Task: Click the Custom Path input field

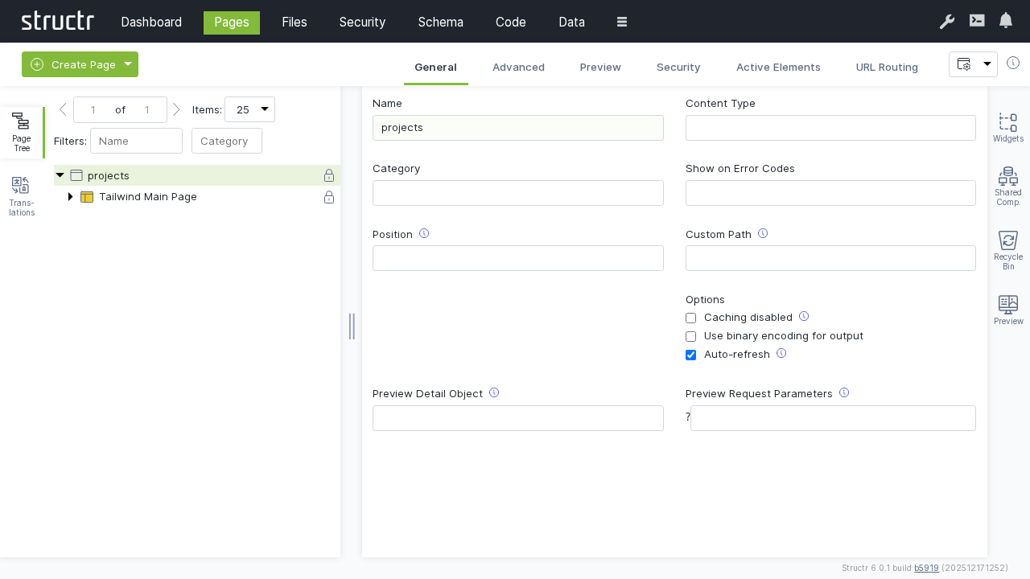Action: 830,258
